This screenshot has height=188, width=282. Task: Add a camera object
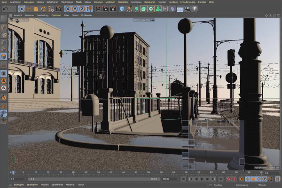187,9
